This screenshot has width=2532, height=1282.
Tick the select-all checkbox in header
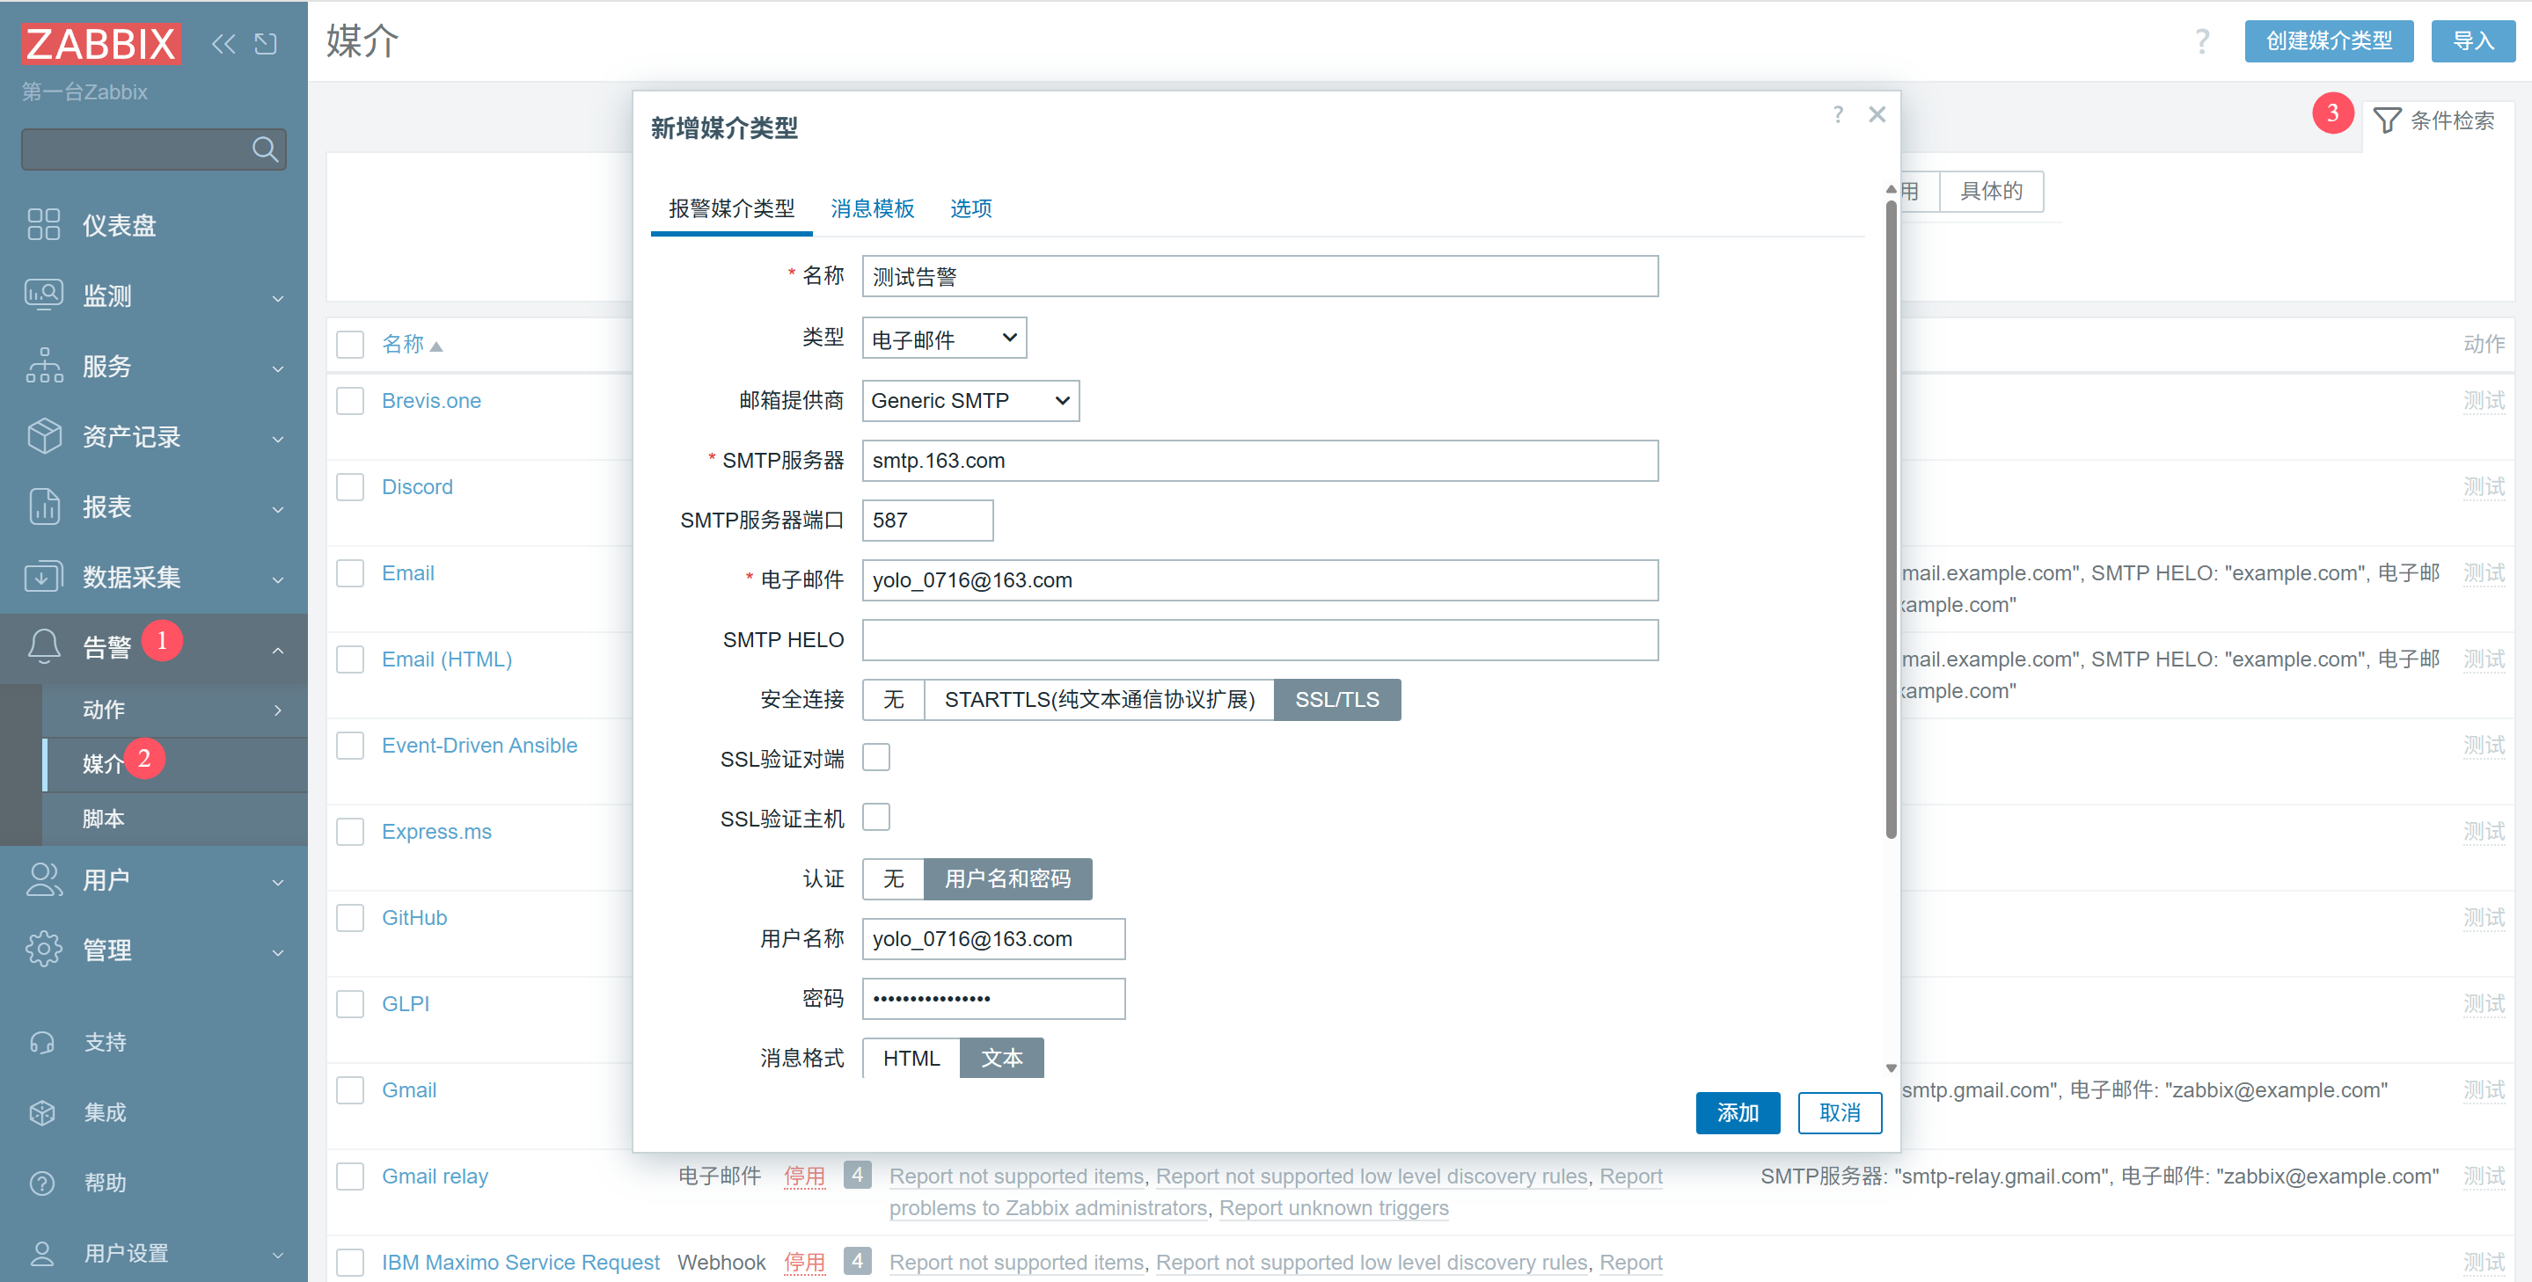[x=350, y=344]
